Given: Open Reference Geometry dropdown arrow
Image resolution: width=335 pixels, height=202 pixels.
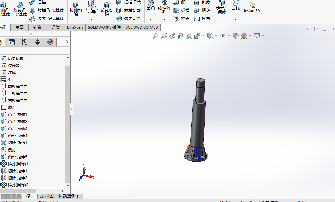Looking at the screenshot, I should (222, 19).
